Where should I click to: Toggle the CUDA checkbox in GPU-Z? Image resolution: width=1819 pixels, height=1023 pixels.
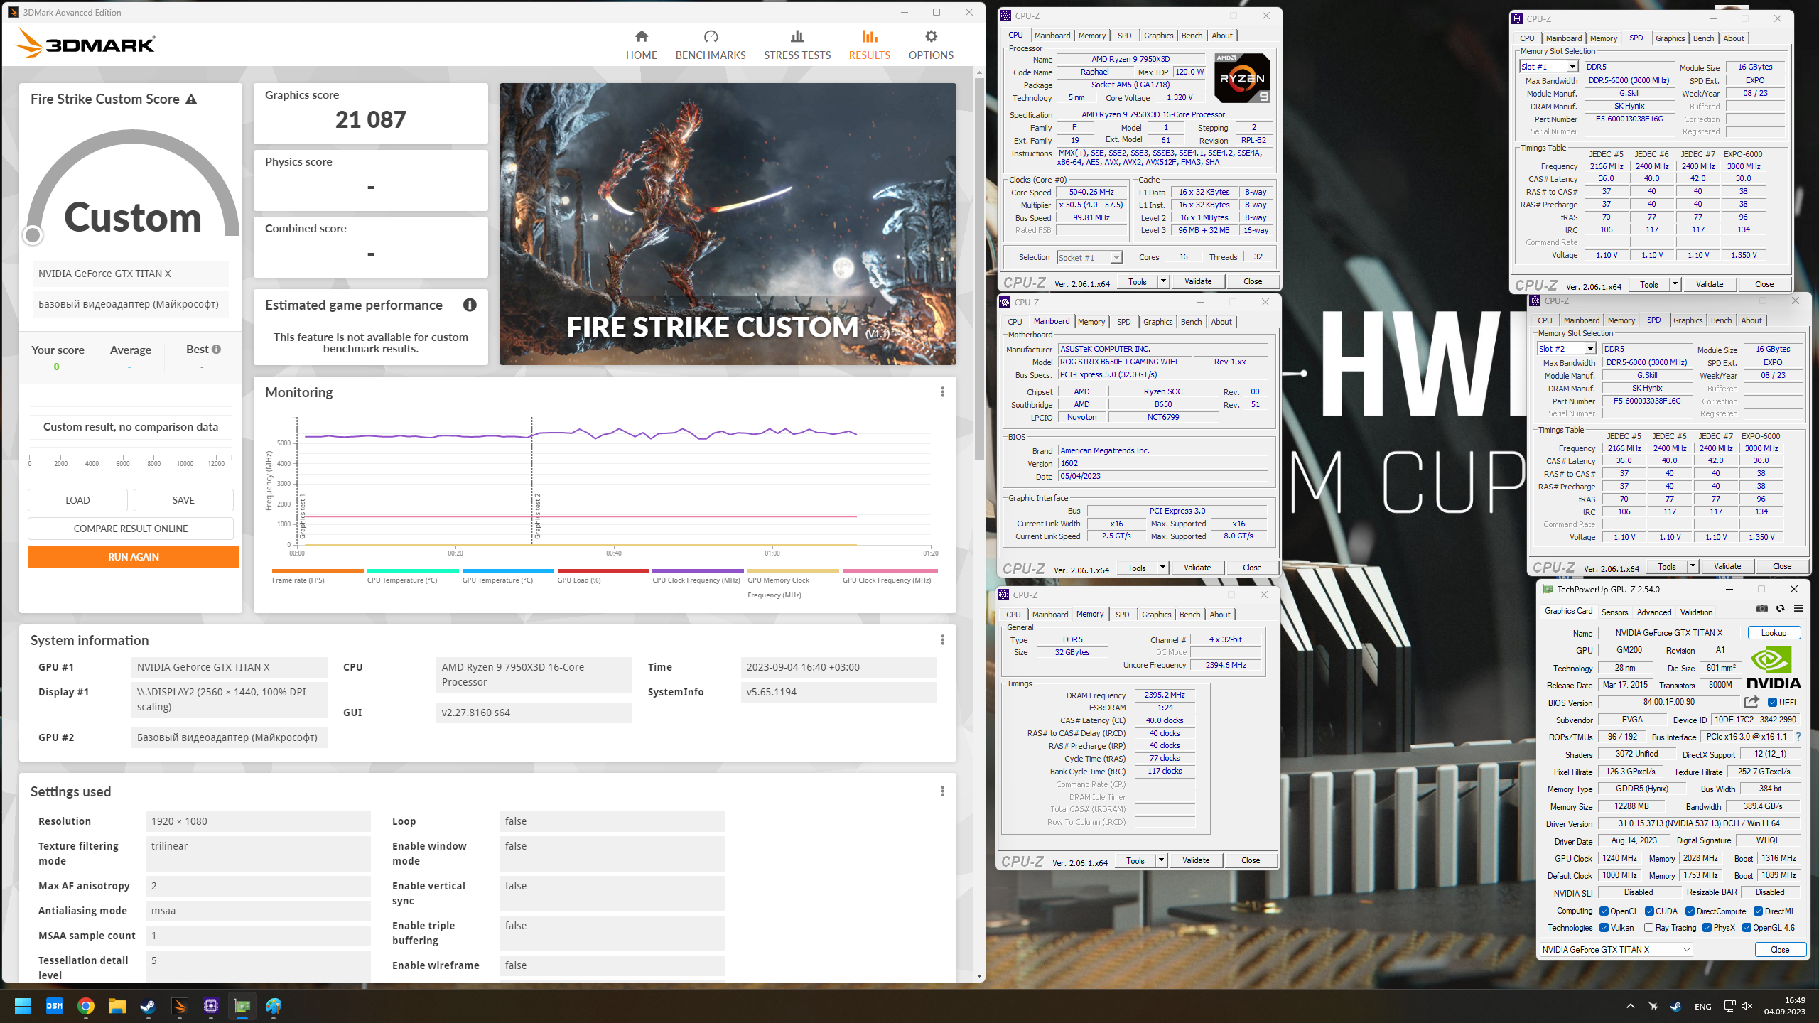pos(1649,911)
